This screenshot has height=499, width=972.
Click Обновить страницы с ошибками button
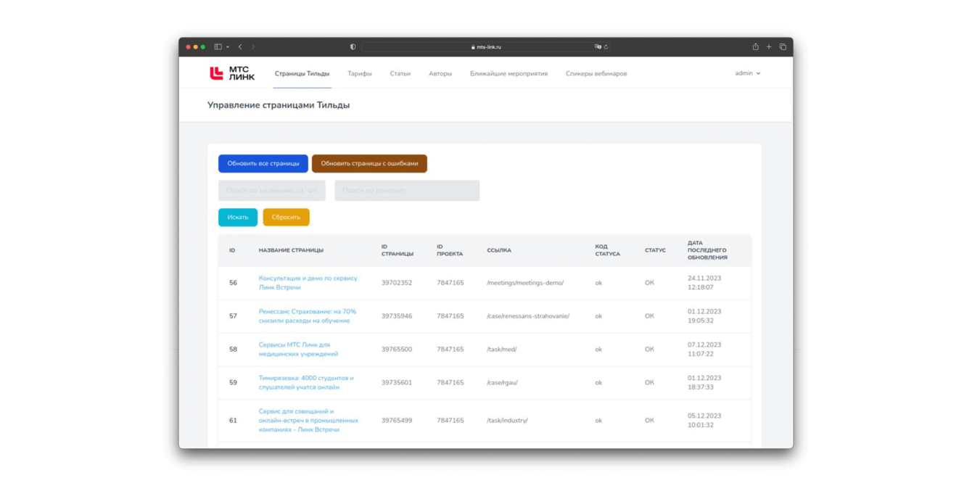coord(369,163)
